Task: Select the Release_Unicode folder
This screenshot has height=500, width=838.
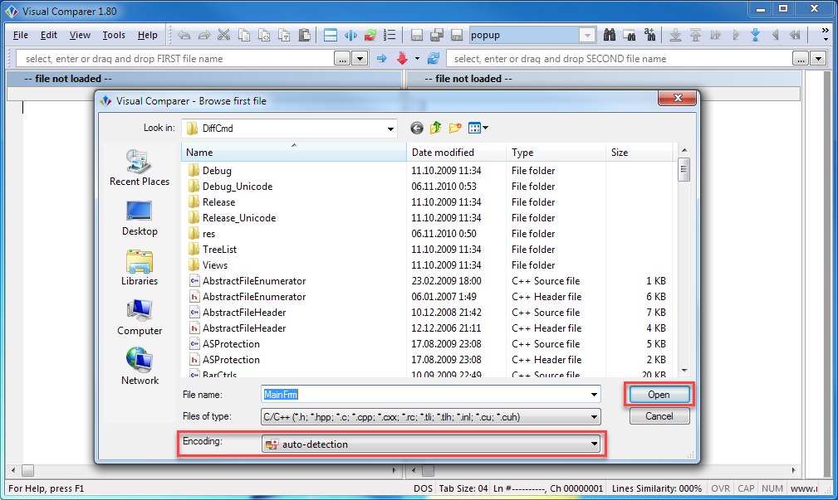Action: pyautogui.click(x=238, y=218)
